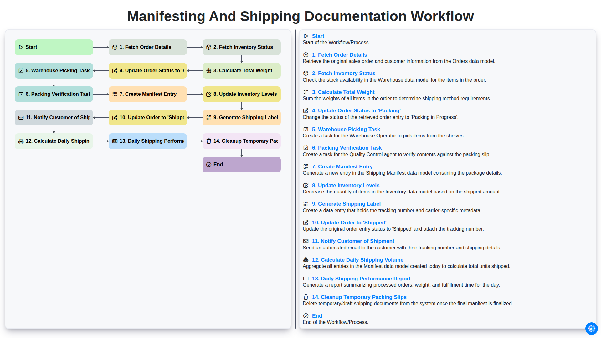Click the 'Delete temporary/draft shipping documents' description
601x338 pixels.
[408, 304]
